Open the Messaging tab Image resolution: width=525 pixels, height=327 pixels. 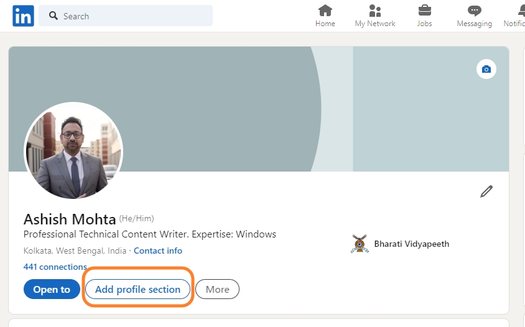click(475, 16)
